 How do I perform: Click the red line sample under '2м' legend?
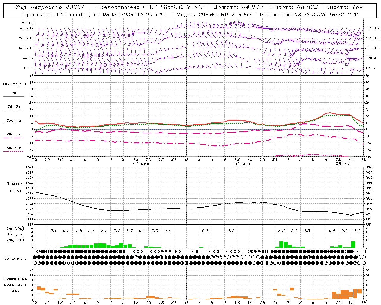(14, 97)
